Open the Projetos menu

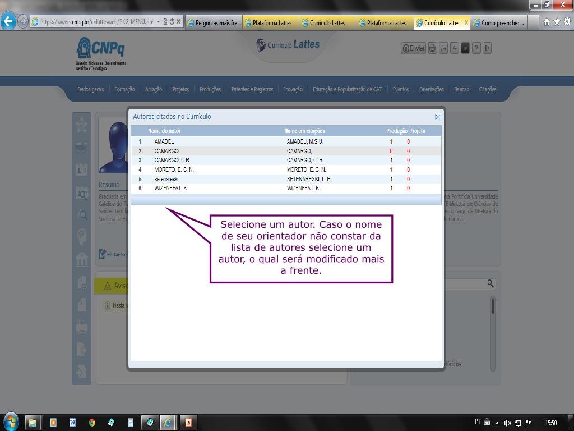click(x=180, y=89)
